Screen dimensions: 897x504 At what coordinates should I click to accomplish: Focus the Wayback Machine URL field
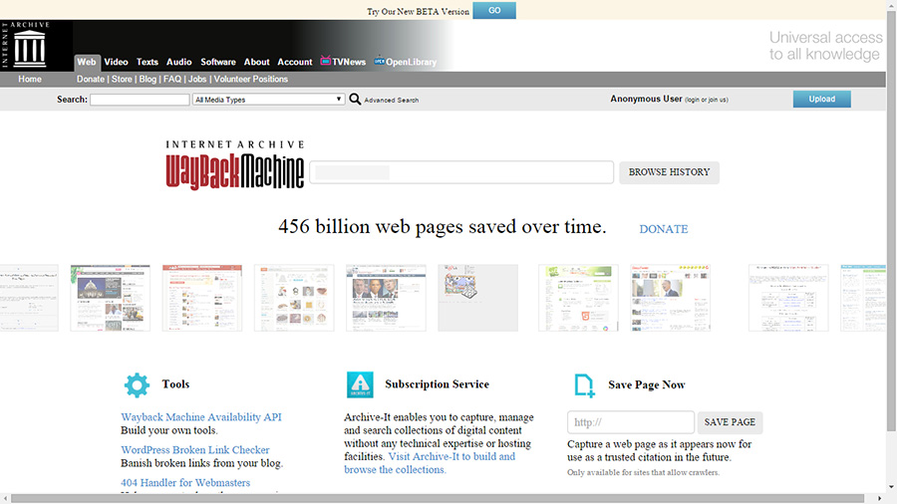(461, 172)
